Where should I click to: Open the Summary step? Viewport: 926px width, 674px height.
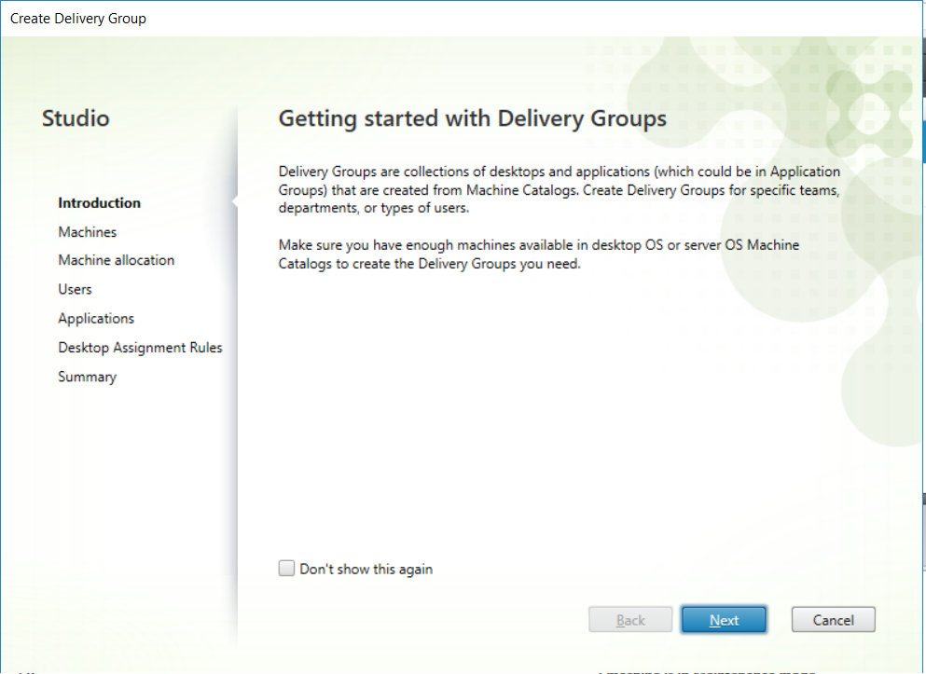(88, 377)
